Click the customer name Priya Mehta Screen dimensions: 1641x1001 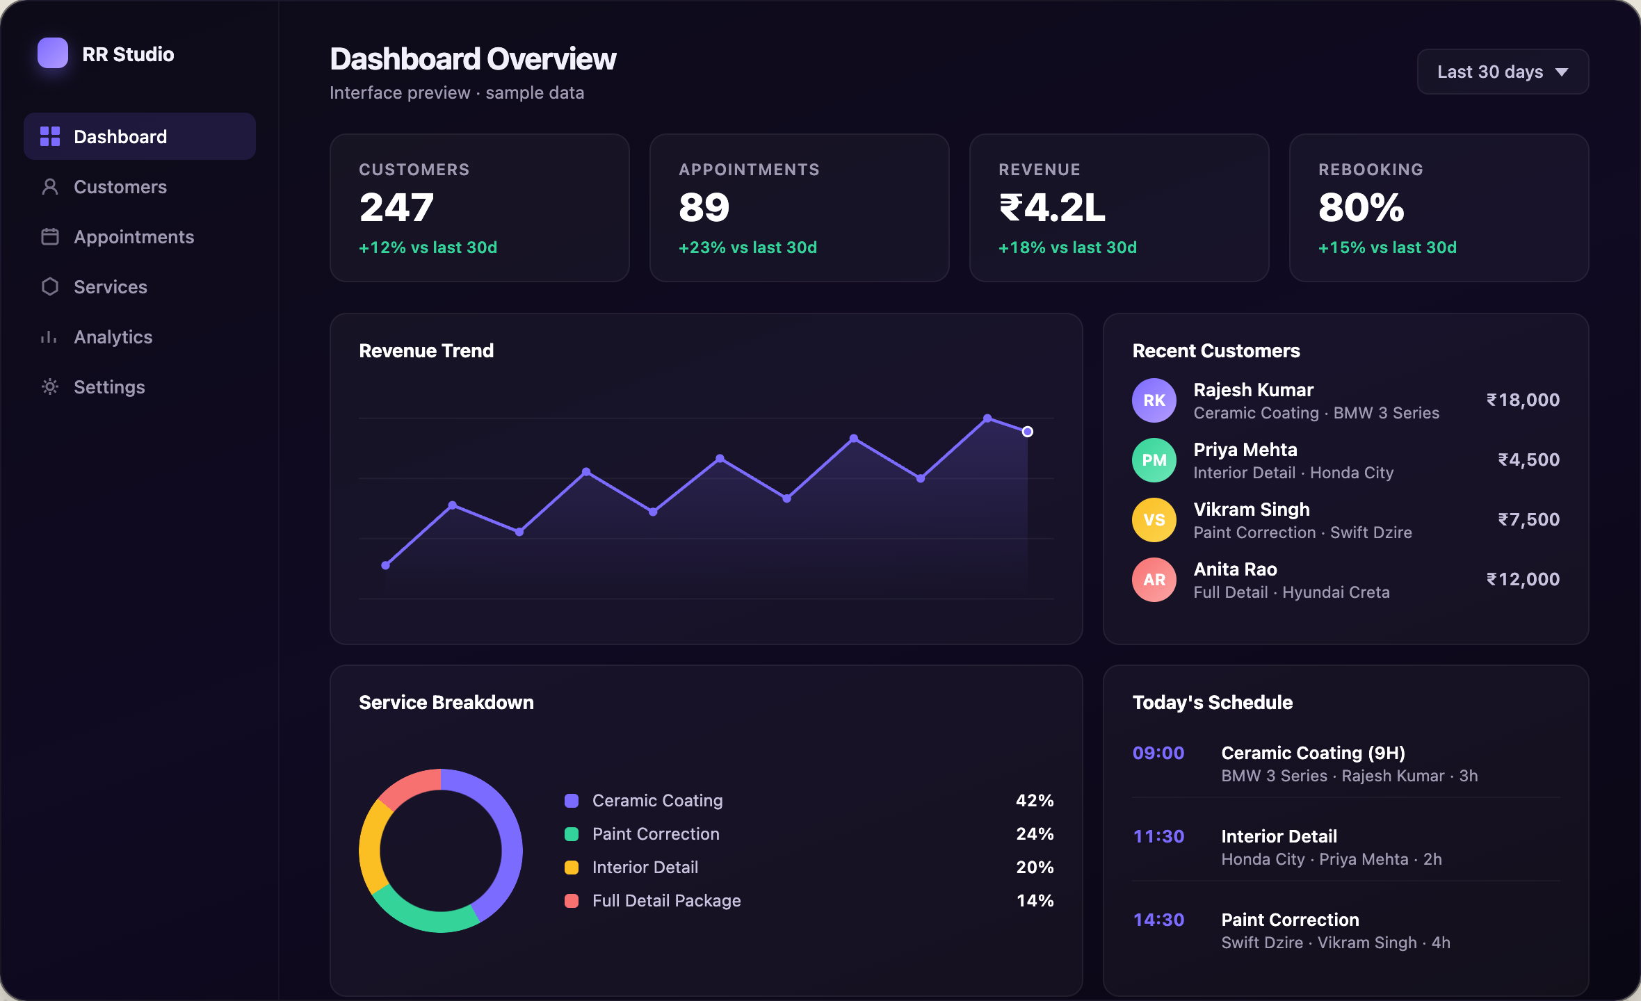point(1245,450)
